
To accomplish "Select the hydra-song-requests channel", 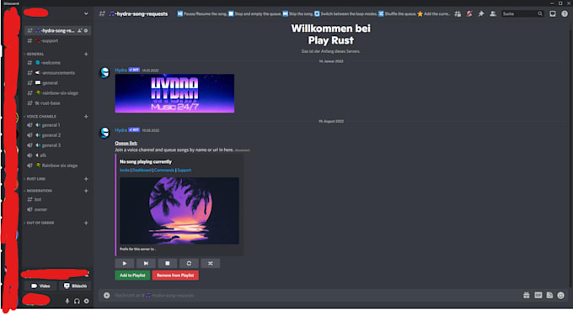I will click(x=58, y=30).
